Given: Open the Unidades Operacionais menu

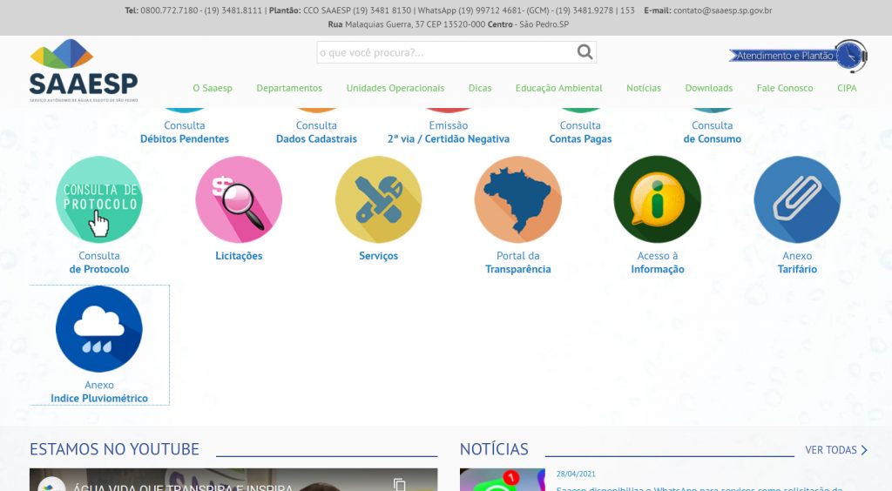Looking at the screenshot, I should (395, 88).
